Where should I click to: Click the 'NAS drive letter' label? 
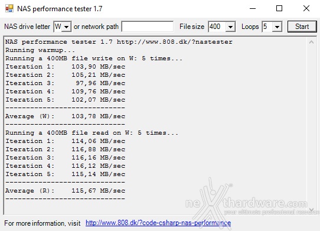point(27,27)
